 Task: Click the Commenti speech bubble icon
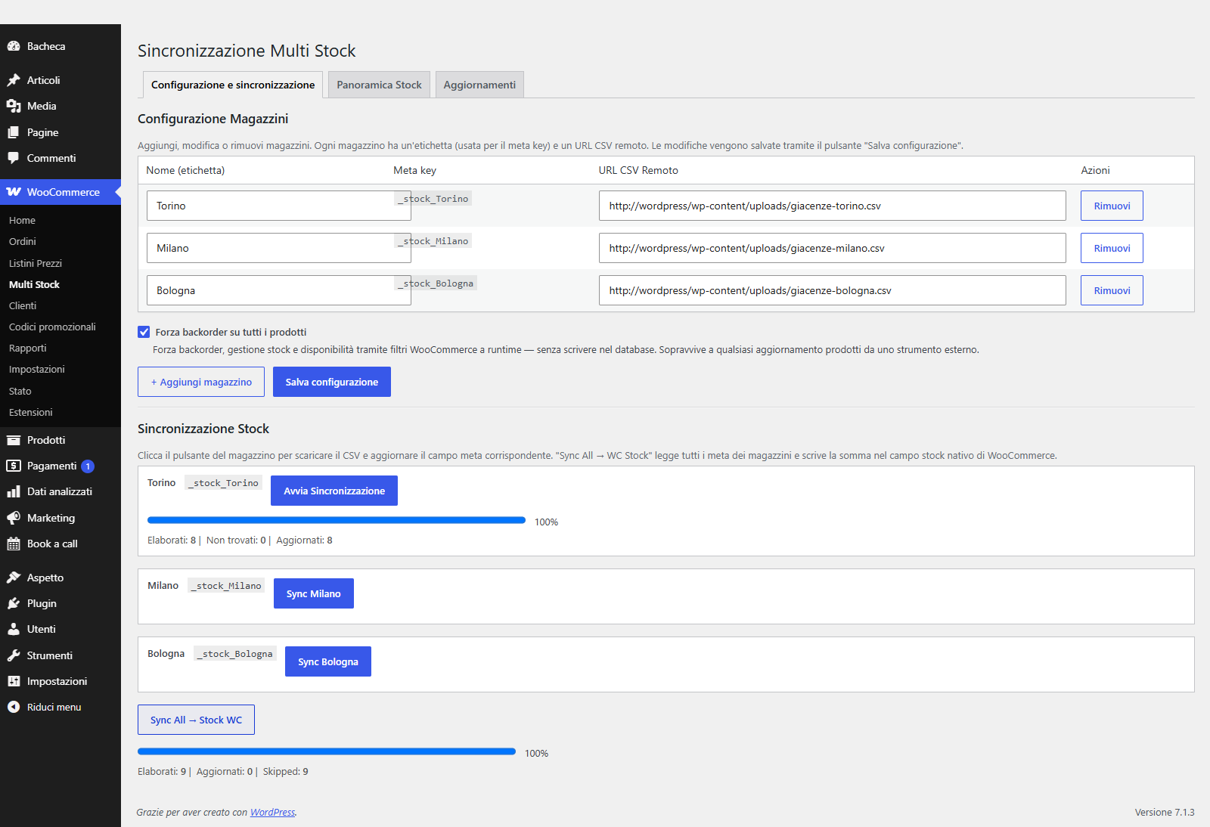14,158
